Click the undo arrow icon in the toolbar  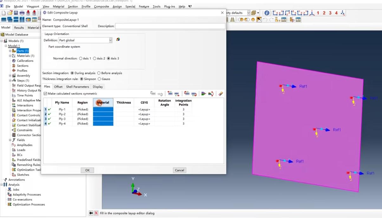click(265, 20)
